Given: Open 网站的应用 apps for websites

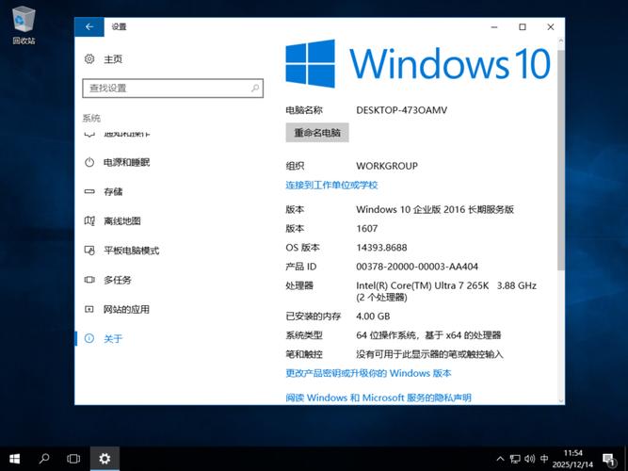Looking at the screenshot, I should pos(126,309).
